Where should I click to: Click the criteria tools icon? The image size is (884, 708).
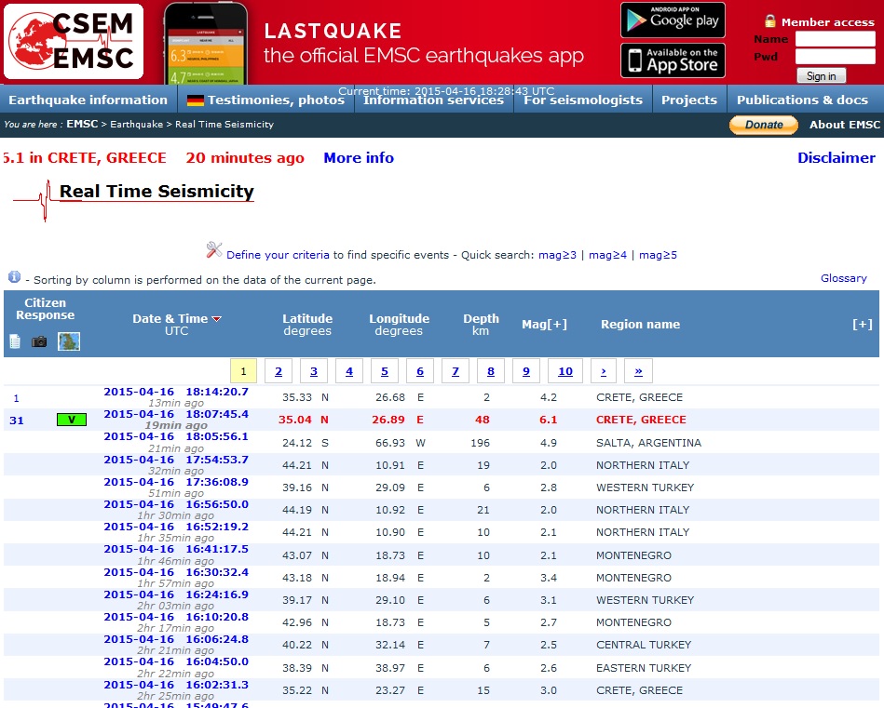coord(213,249)
